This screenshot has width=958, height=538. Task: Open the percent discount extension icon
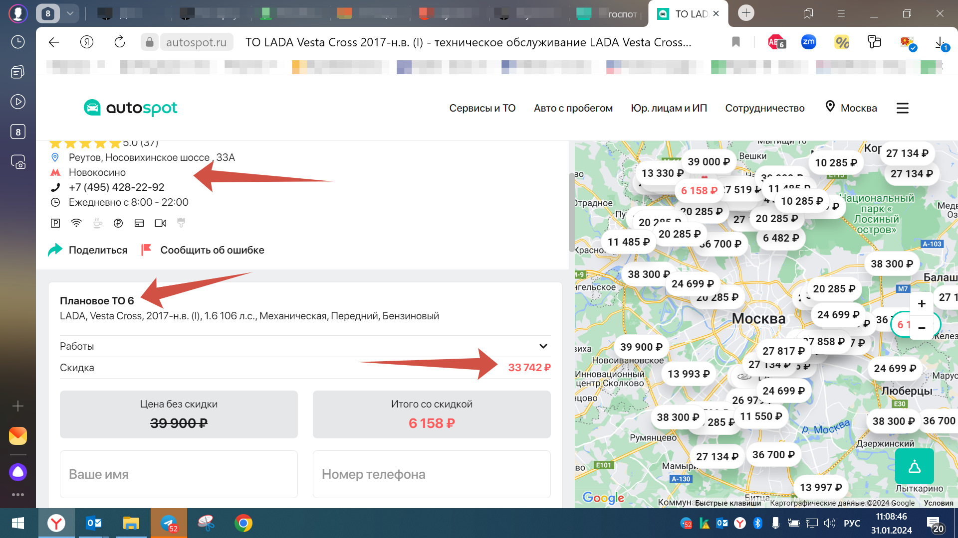point(842,42)
